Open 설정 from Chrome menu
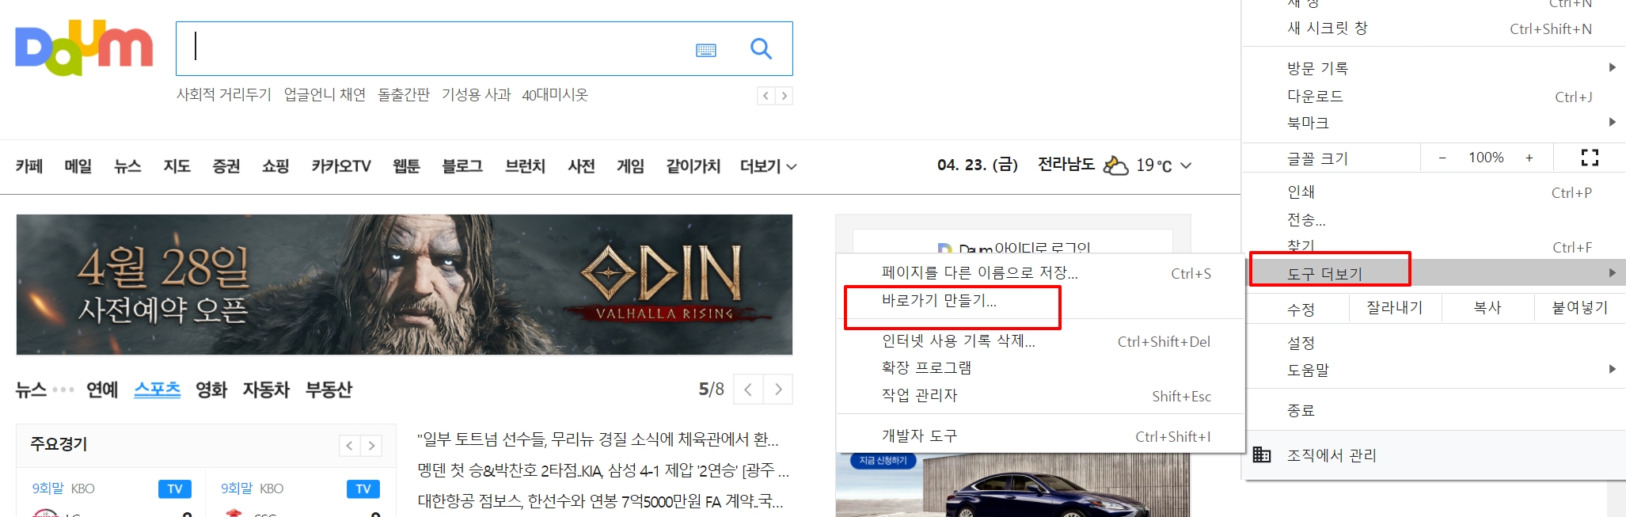 1434,343
